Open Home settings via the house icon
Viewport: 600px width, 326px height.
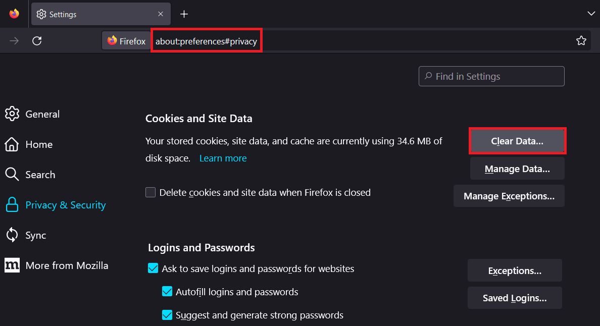[x=12, y=144]
